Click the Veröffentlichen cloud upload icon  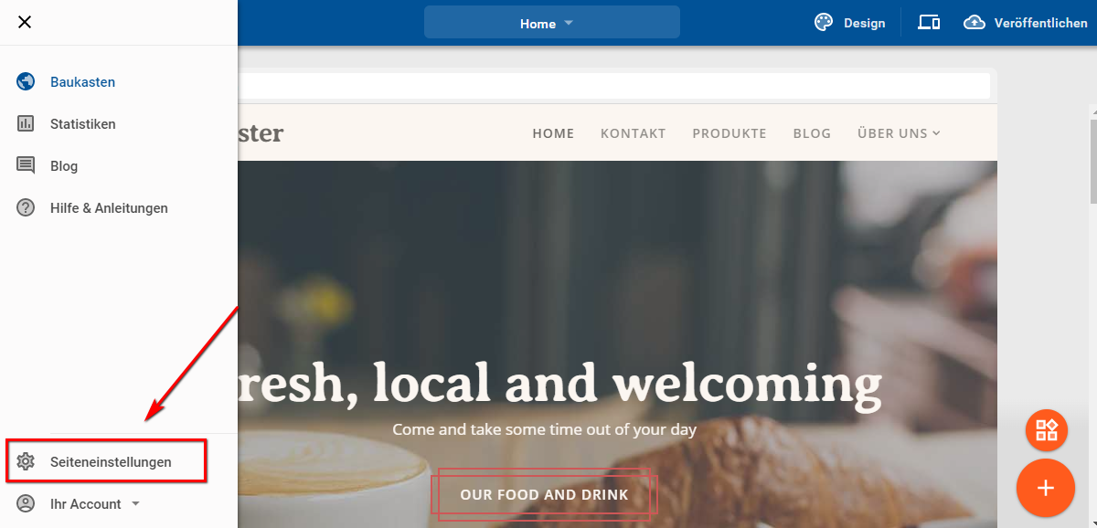(975, 23)
